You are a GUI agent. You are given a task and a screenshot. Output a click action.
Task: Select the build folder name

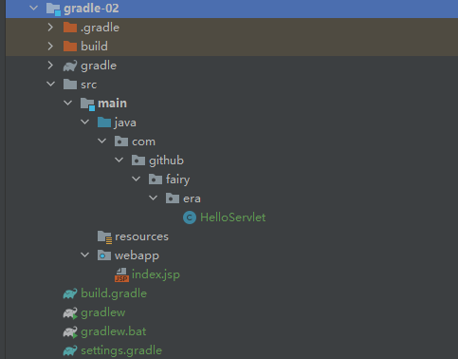click(94, 47)
